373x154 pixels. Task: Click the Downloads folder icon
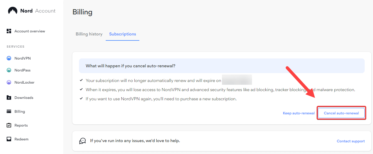(9, 97)
